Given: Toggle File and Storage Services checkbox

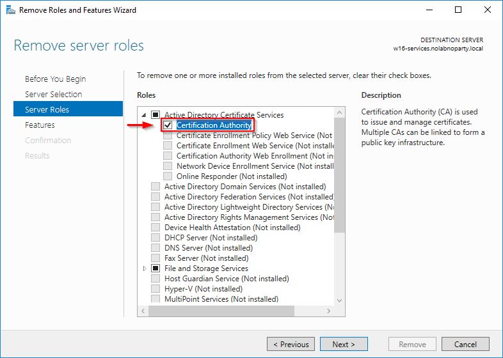Looking at the screenshot, I should [156, 268].
